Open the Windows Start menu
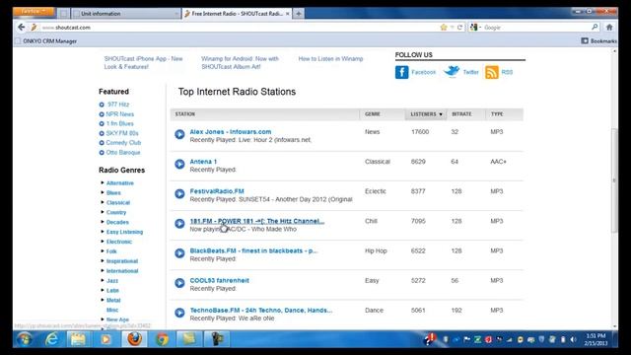Screen dimensions: 631x355 (x=25, y=339)
